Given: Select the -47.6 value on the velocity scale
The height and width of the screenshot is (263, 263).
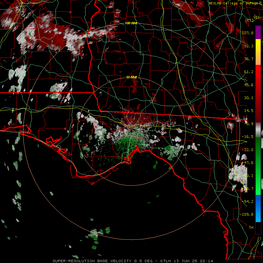Looking at the screenshot, I should (x=248, y=162).
